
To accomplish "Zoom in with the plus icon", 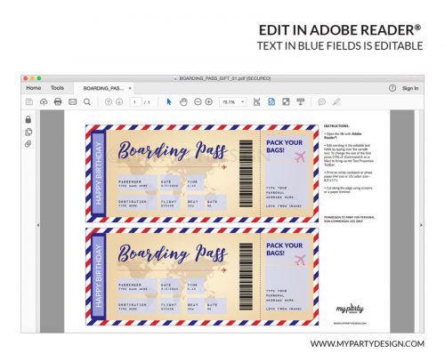I will (209, 102).
